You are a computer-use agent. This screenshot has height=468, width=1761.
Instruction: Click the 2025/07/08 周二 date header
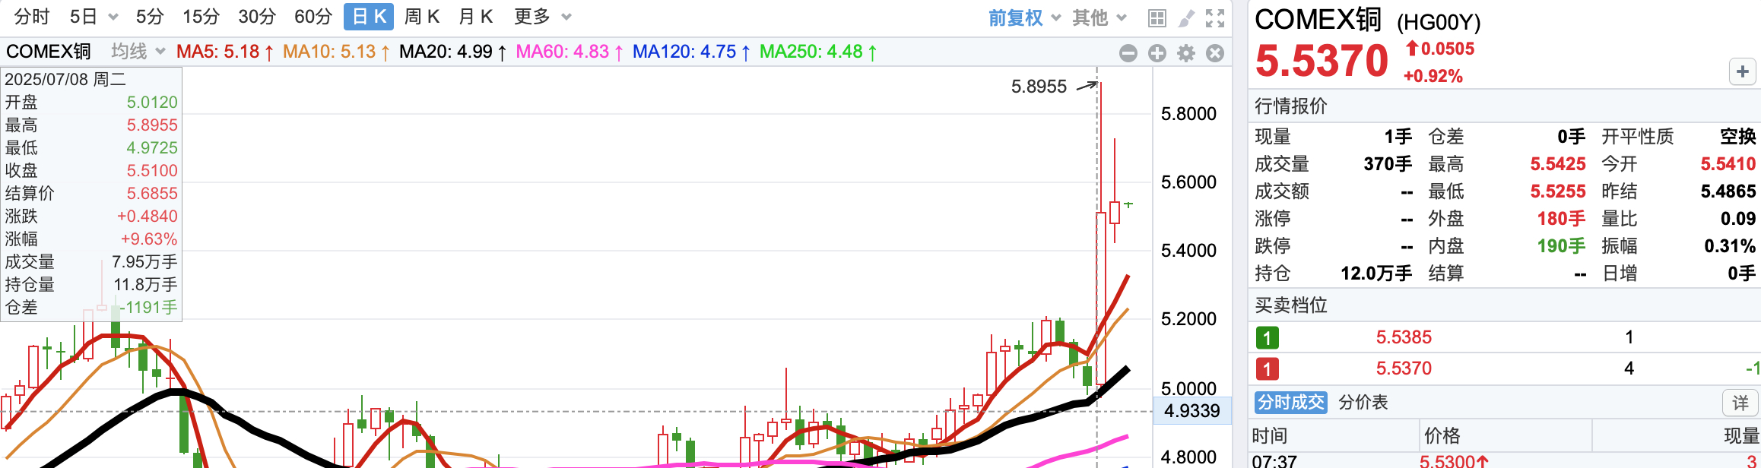tap(65, 80)
